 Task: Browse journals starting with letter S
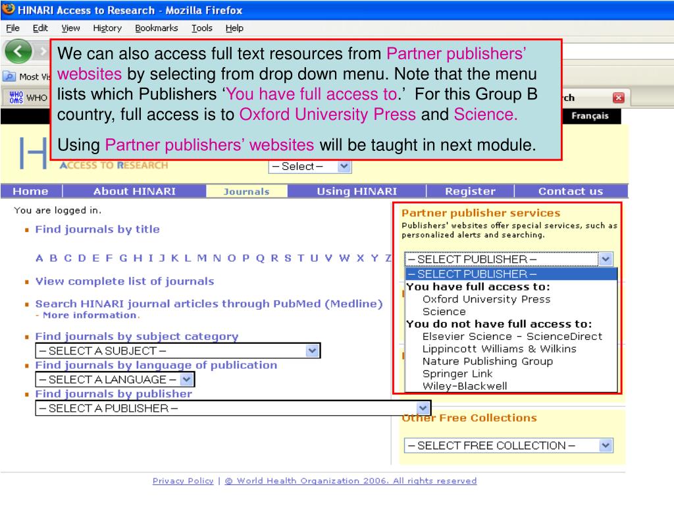pyautogui.click(x=288, y=258)
